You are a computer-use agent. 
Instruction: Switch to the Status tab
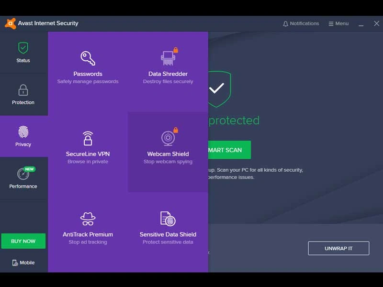23,53
